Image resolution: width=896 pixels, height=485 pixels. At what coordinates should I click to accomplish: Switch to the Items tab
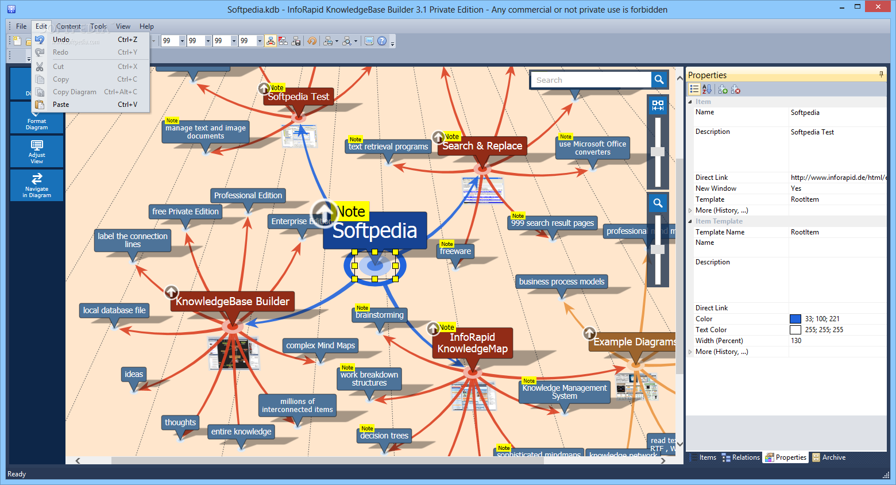[703, 457]
